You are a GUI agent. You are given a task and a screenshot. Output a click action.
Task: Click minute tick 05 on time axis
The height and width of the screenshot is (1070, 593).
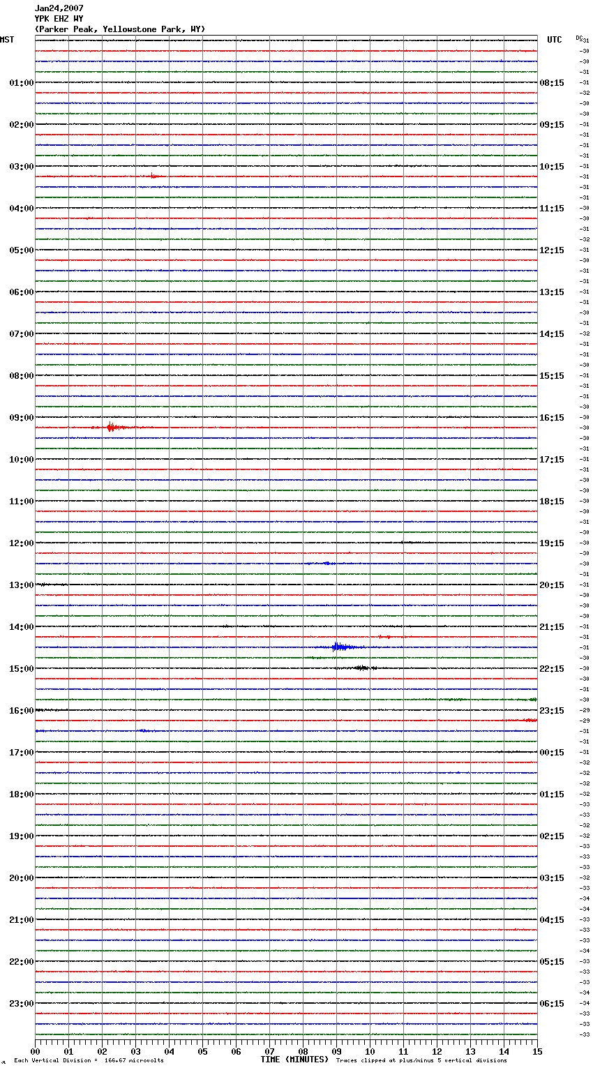click(202, 1050)
